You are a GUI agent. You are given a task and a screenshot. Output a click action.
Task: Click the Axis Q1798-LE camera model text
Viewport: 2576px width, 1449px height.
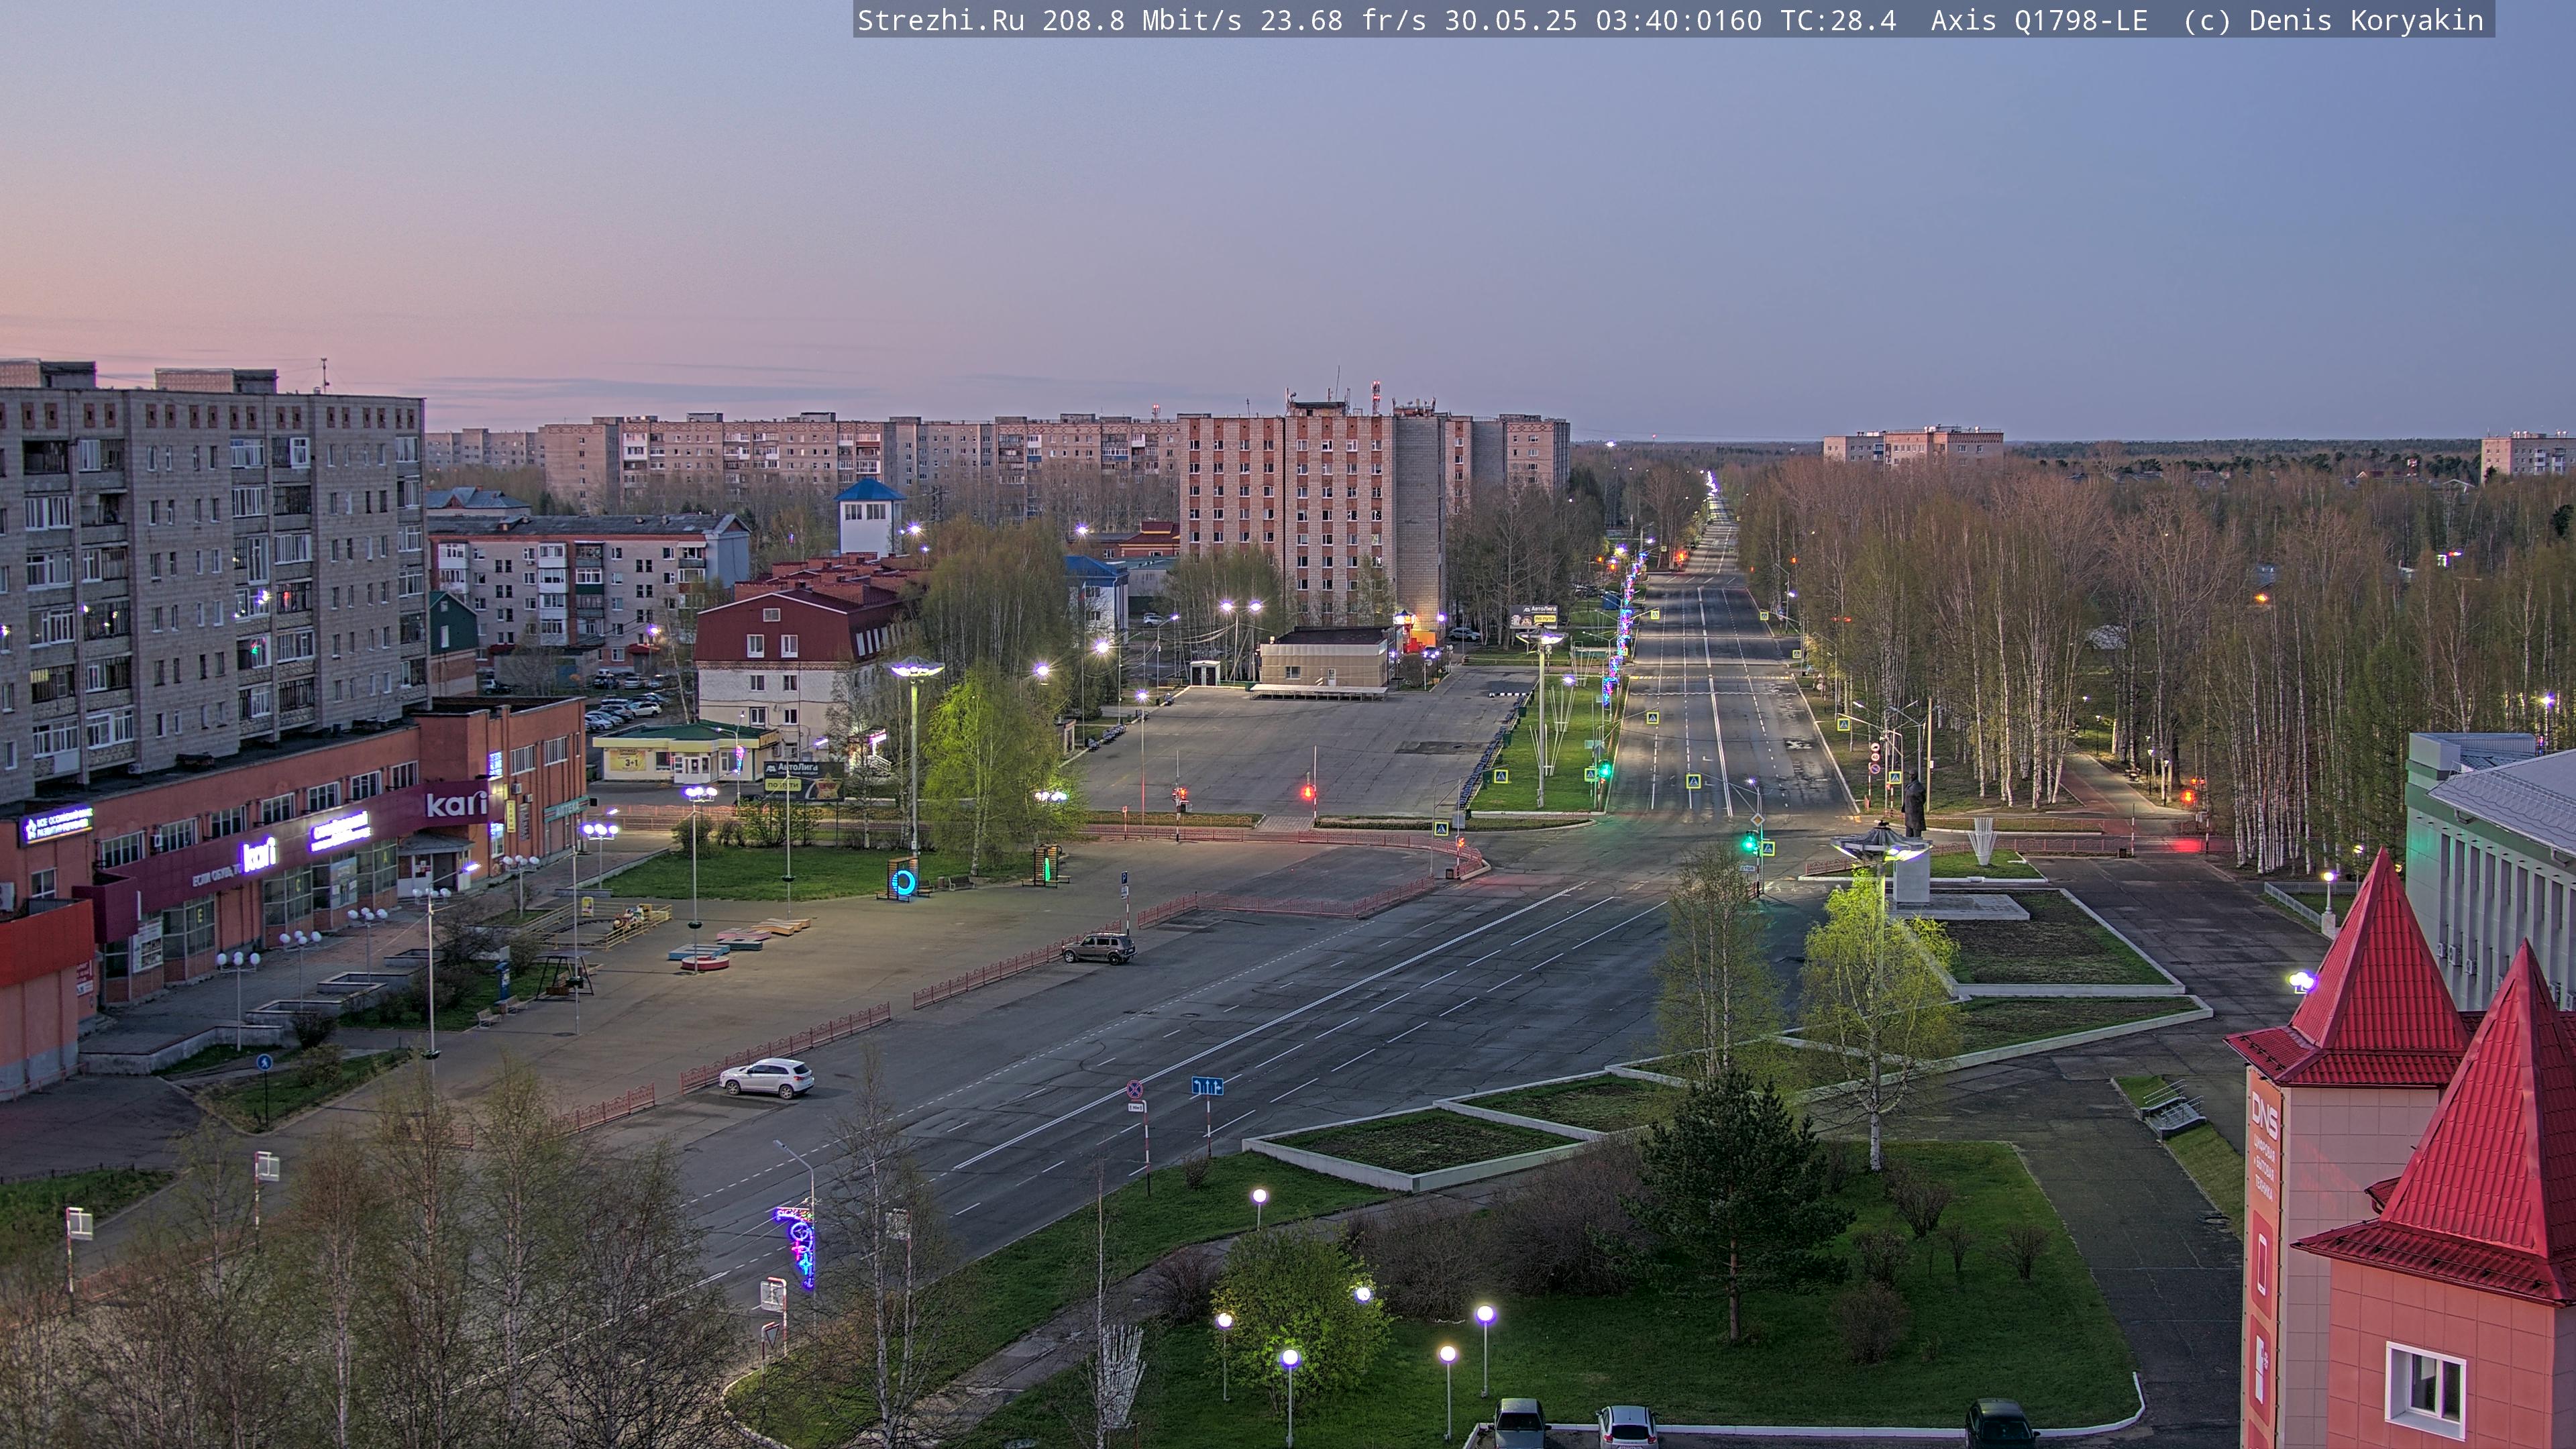(2039, 21)
